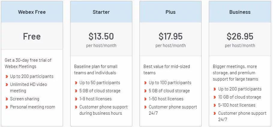The width and height of the screenshot is (273, 127).
Task: Click "Unlimited HD video meeting" feature text
Action: pos(28,87)
